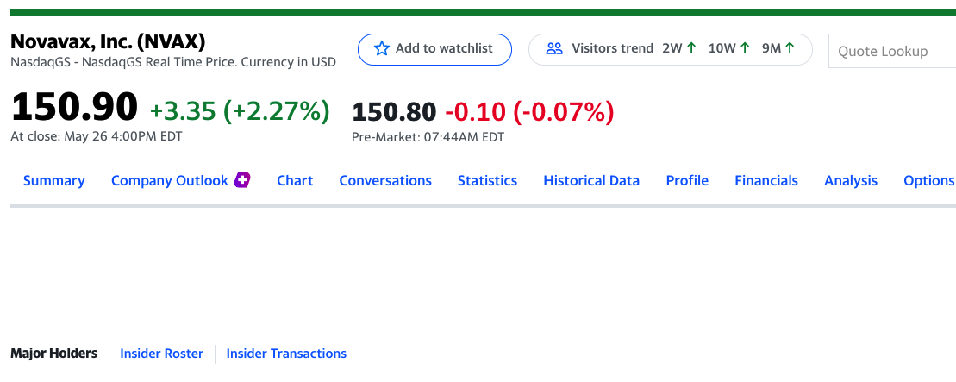View the Historical Data tab
Screen dimensions: 956x382
tap(591, 180)
